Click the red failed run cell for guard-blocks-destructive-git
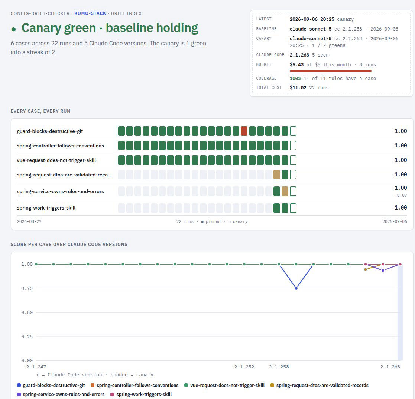 (244, 131)
